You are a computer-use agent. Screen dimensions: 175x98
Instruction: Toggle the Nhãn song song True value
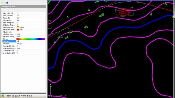(18, 48)
